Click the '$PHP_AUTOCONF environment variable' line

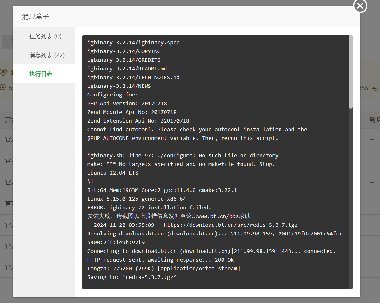coord(183,138)
